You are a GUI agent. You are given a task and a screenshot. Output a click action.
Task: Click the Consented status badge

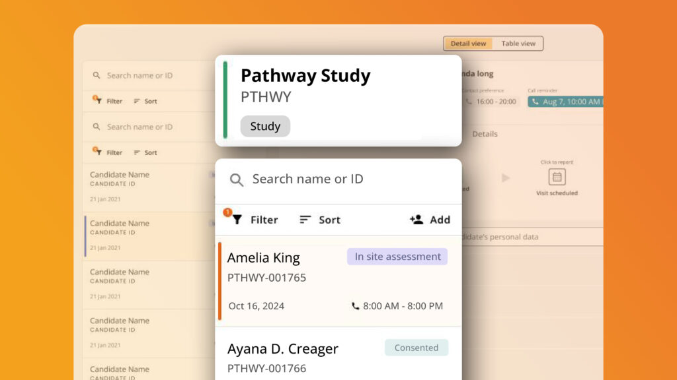pyautogui.click(x=417, y=348)
